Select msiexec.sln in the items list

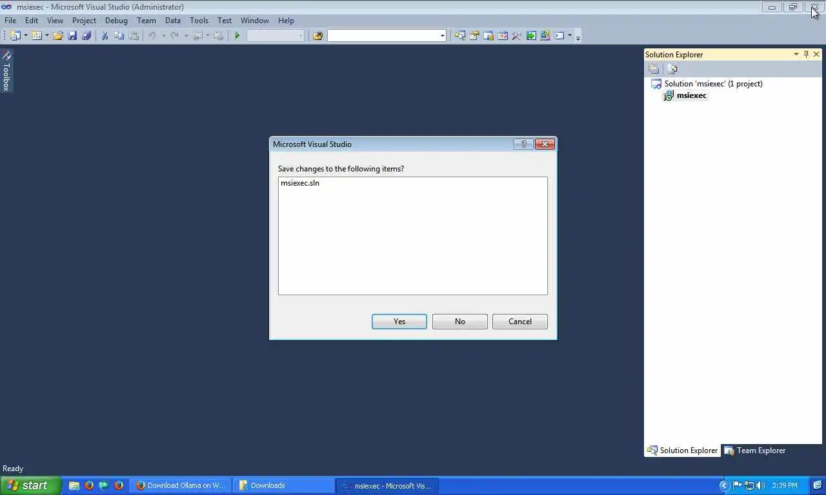pos(300,183)
